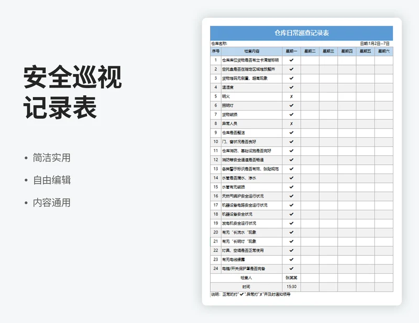
Task: Click row 17 cell 机器设备电路安全运行状况
Action: pyautogui.click(x=252, y=205)
